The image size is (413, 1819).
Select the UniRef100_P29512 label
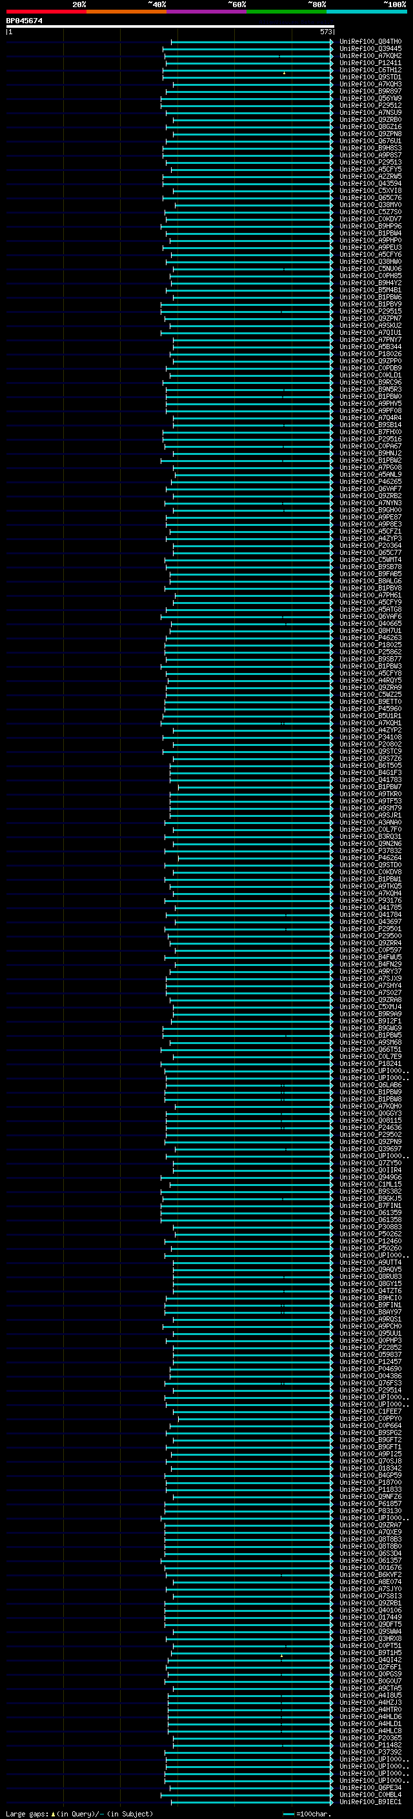370,105
